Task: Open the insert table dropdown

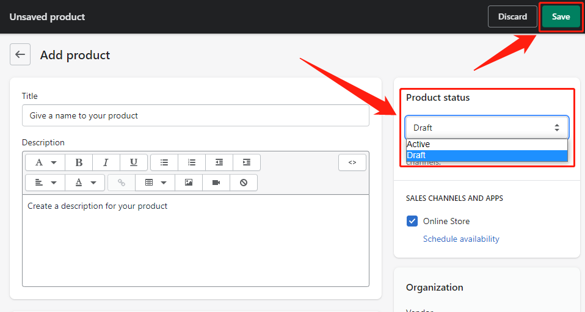Action: tap(155, 183)
